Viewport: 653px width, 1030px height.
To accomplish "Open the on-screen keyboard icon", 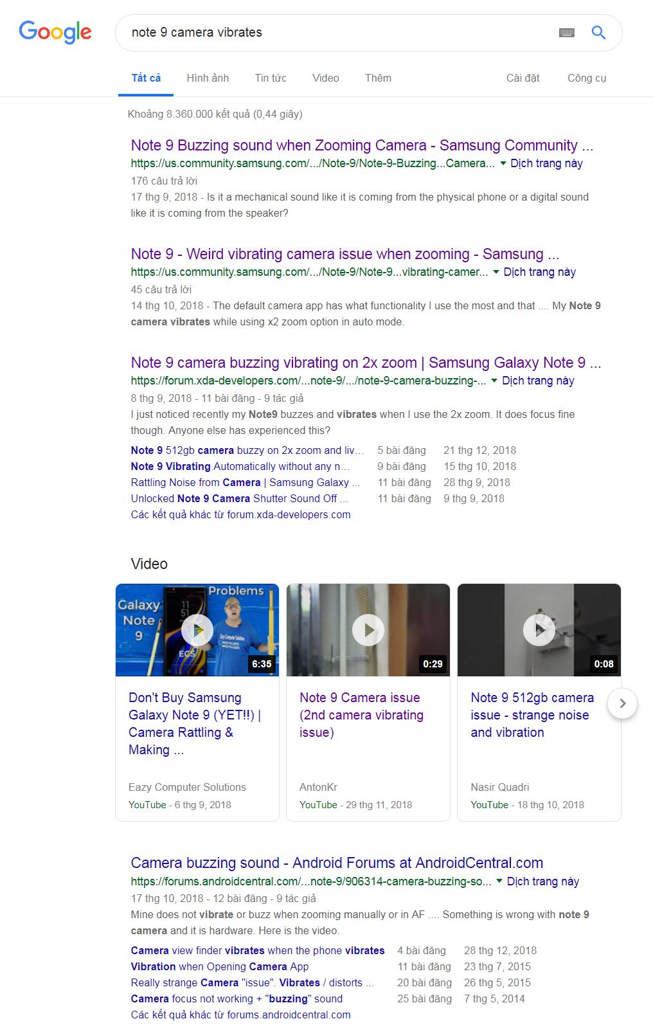I will tap(566, 33).
